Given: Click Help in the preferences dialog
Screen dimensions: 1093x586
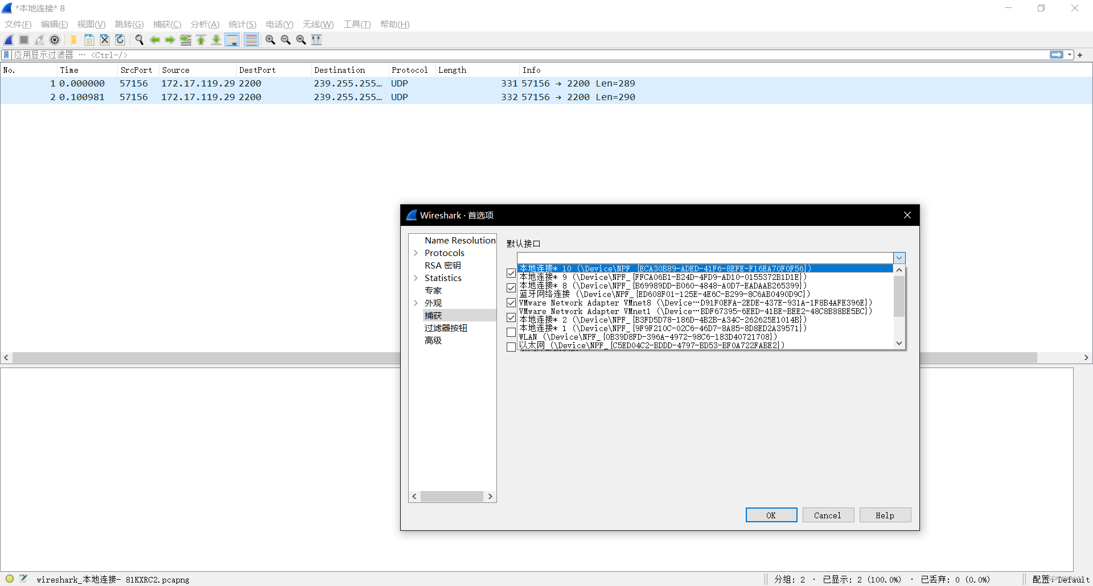Looking at the screenshot, I should coord(885,515).
